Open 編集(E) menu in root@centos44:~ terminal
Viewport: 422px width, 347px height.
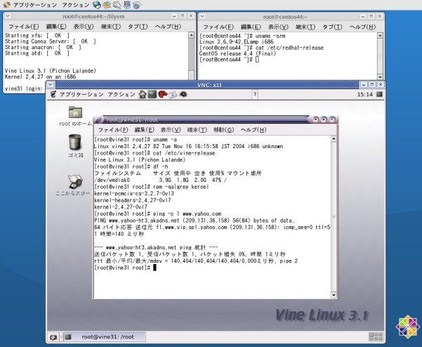[x=251, y=27]
